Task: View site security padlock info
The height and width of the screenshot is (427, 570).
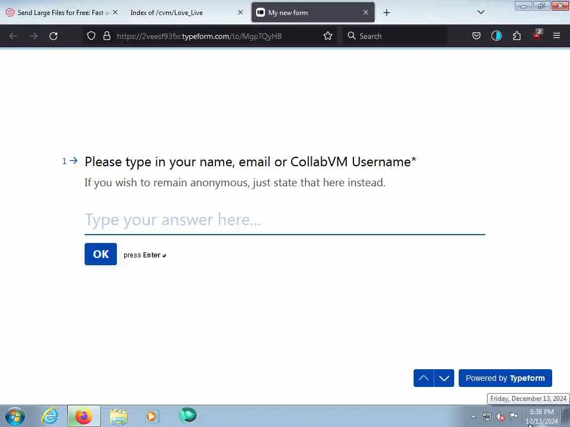Action: (106, 36)
